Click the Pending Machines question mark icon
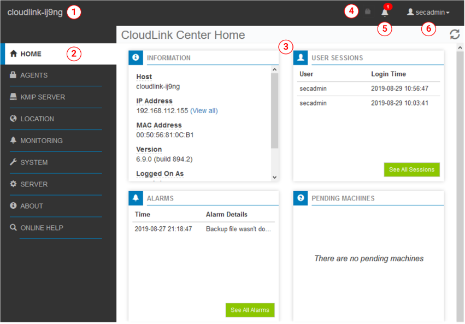The image size is (465, 324). [301, 198]
